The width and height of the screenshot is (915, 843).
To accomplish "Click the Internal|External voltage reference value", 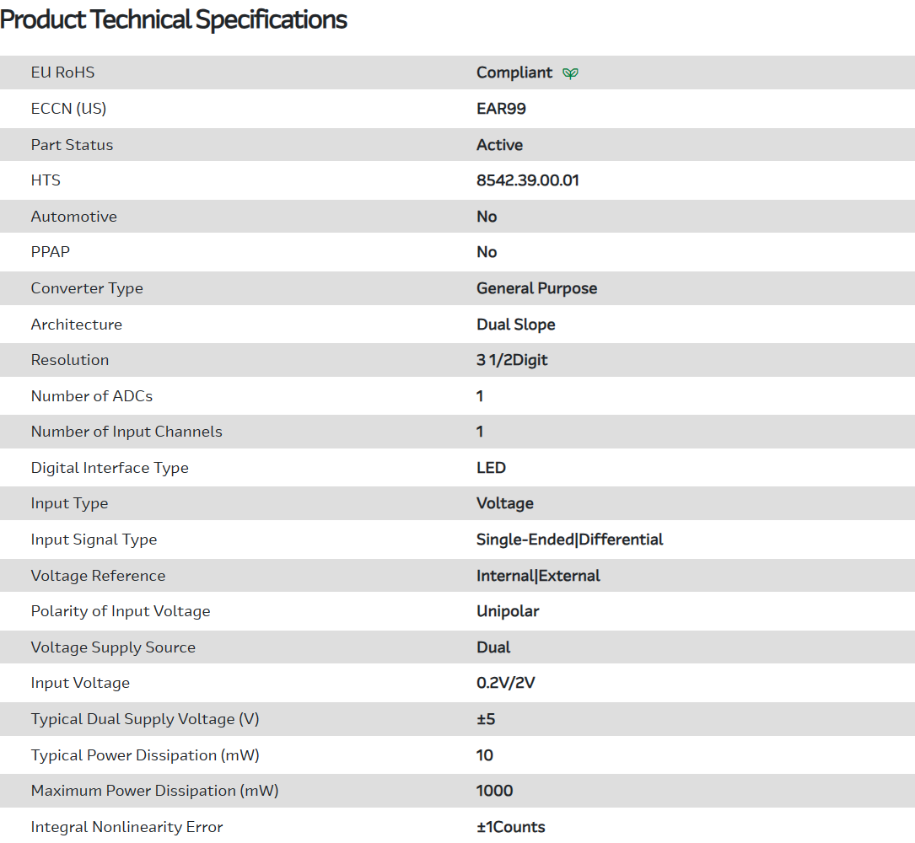I will point(538,576).
